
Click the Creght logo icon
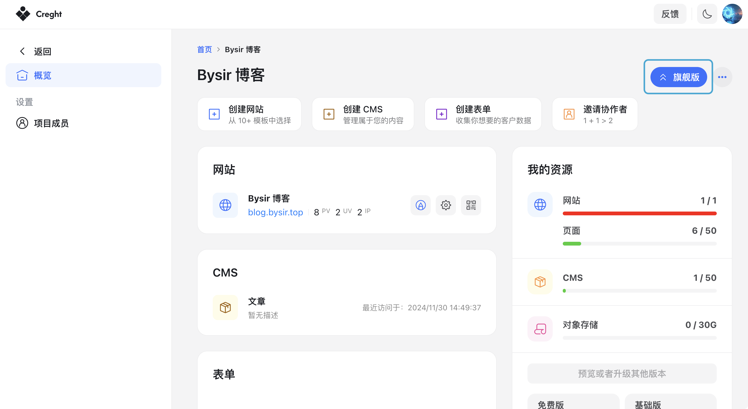tap(23, 14)
